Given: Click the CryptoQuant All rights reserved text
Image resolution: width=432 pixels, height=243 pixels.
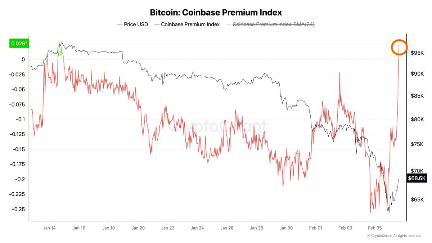Looking at the screenshot, I should [x=394, y=236].
